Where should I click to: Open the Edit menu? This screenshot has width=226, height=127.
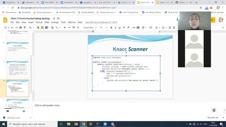click(x=18, y=22)
